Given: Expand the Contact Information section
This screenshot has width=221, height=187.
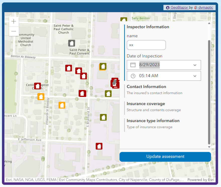Looking at the screenshot, I should click(146, 87).
